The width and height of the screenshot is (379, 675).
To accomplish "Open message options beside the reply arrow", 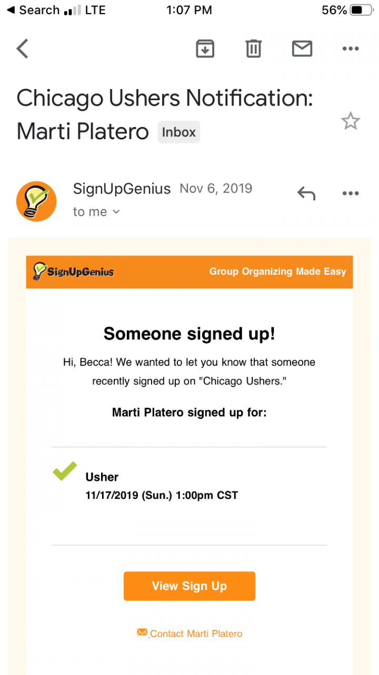I will [350, 194].
